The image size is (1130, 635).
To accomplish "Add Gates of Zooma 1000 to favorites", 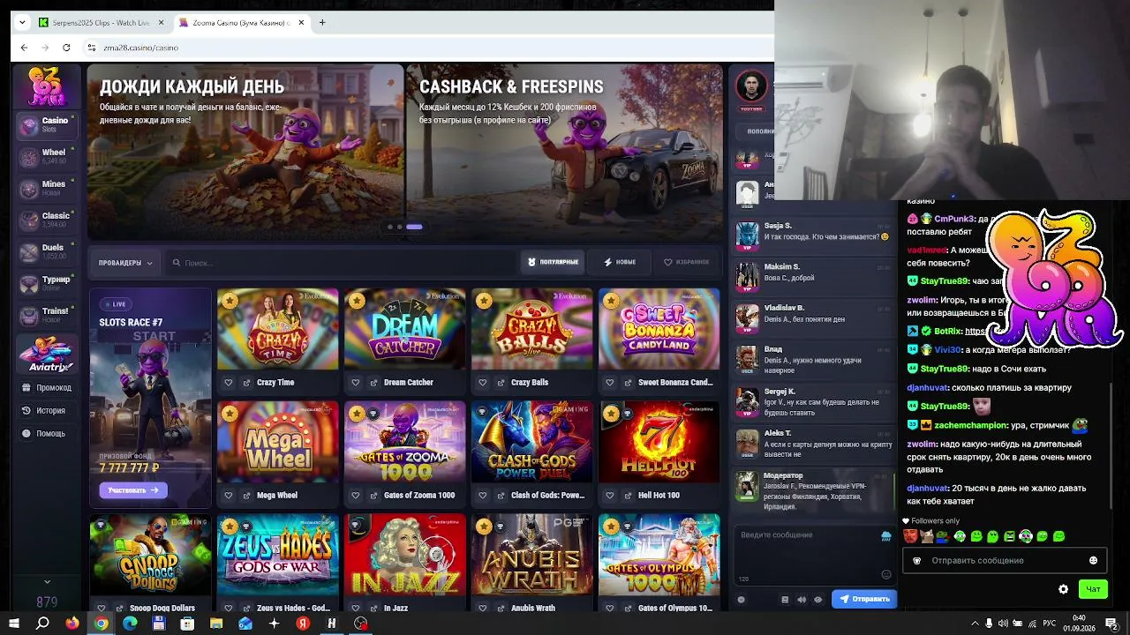I will pos(356,496).
